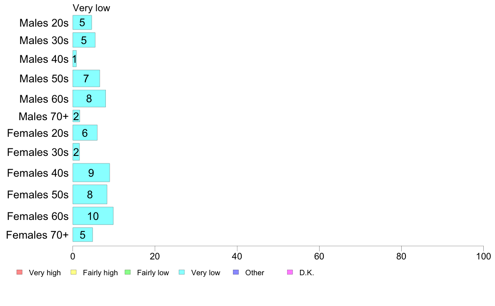
Task: Click the 100 tick label on axis
Action: (x=483, y=257)
